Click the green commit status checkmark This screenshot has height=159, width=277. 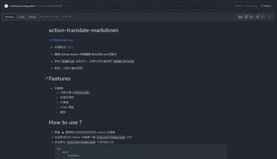click(67, 6)
